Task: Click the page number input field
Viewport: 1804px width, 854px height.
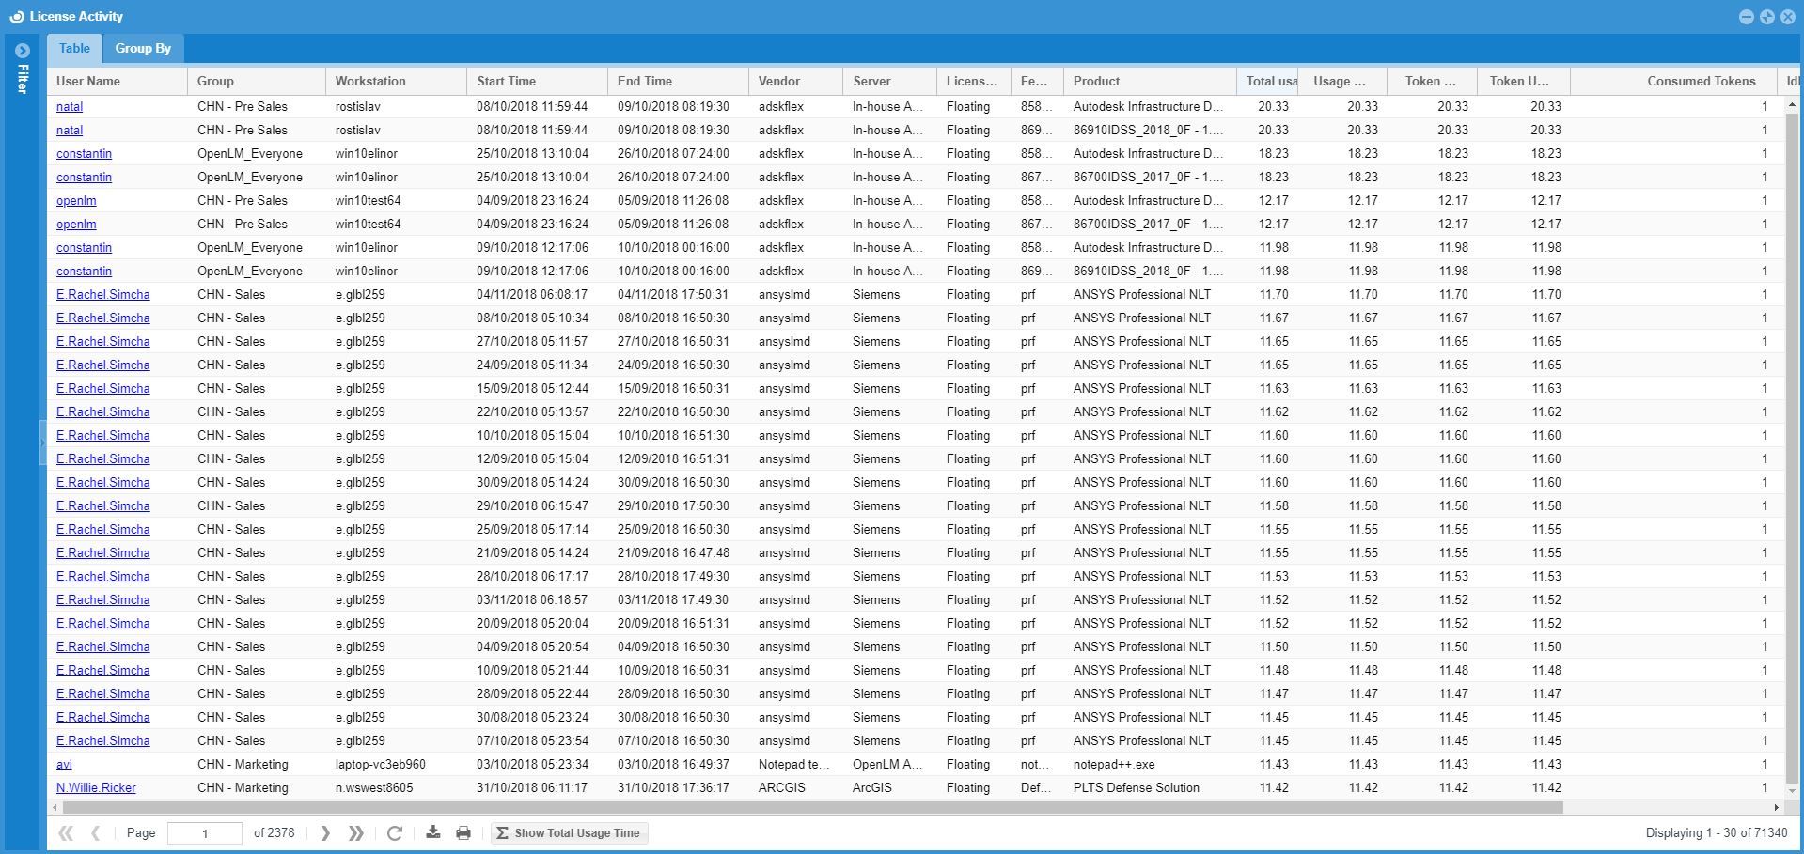Action: (204, 833)
